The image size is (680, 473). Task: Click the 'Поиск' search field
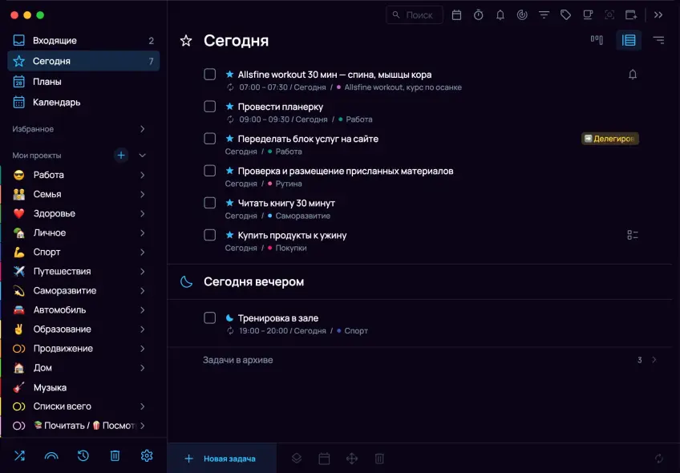(415, 15)
